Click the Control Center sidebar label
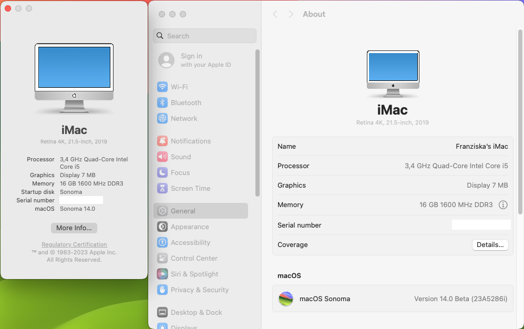 click(x=194, y=258)
